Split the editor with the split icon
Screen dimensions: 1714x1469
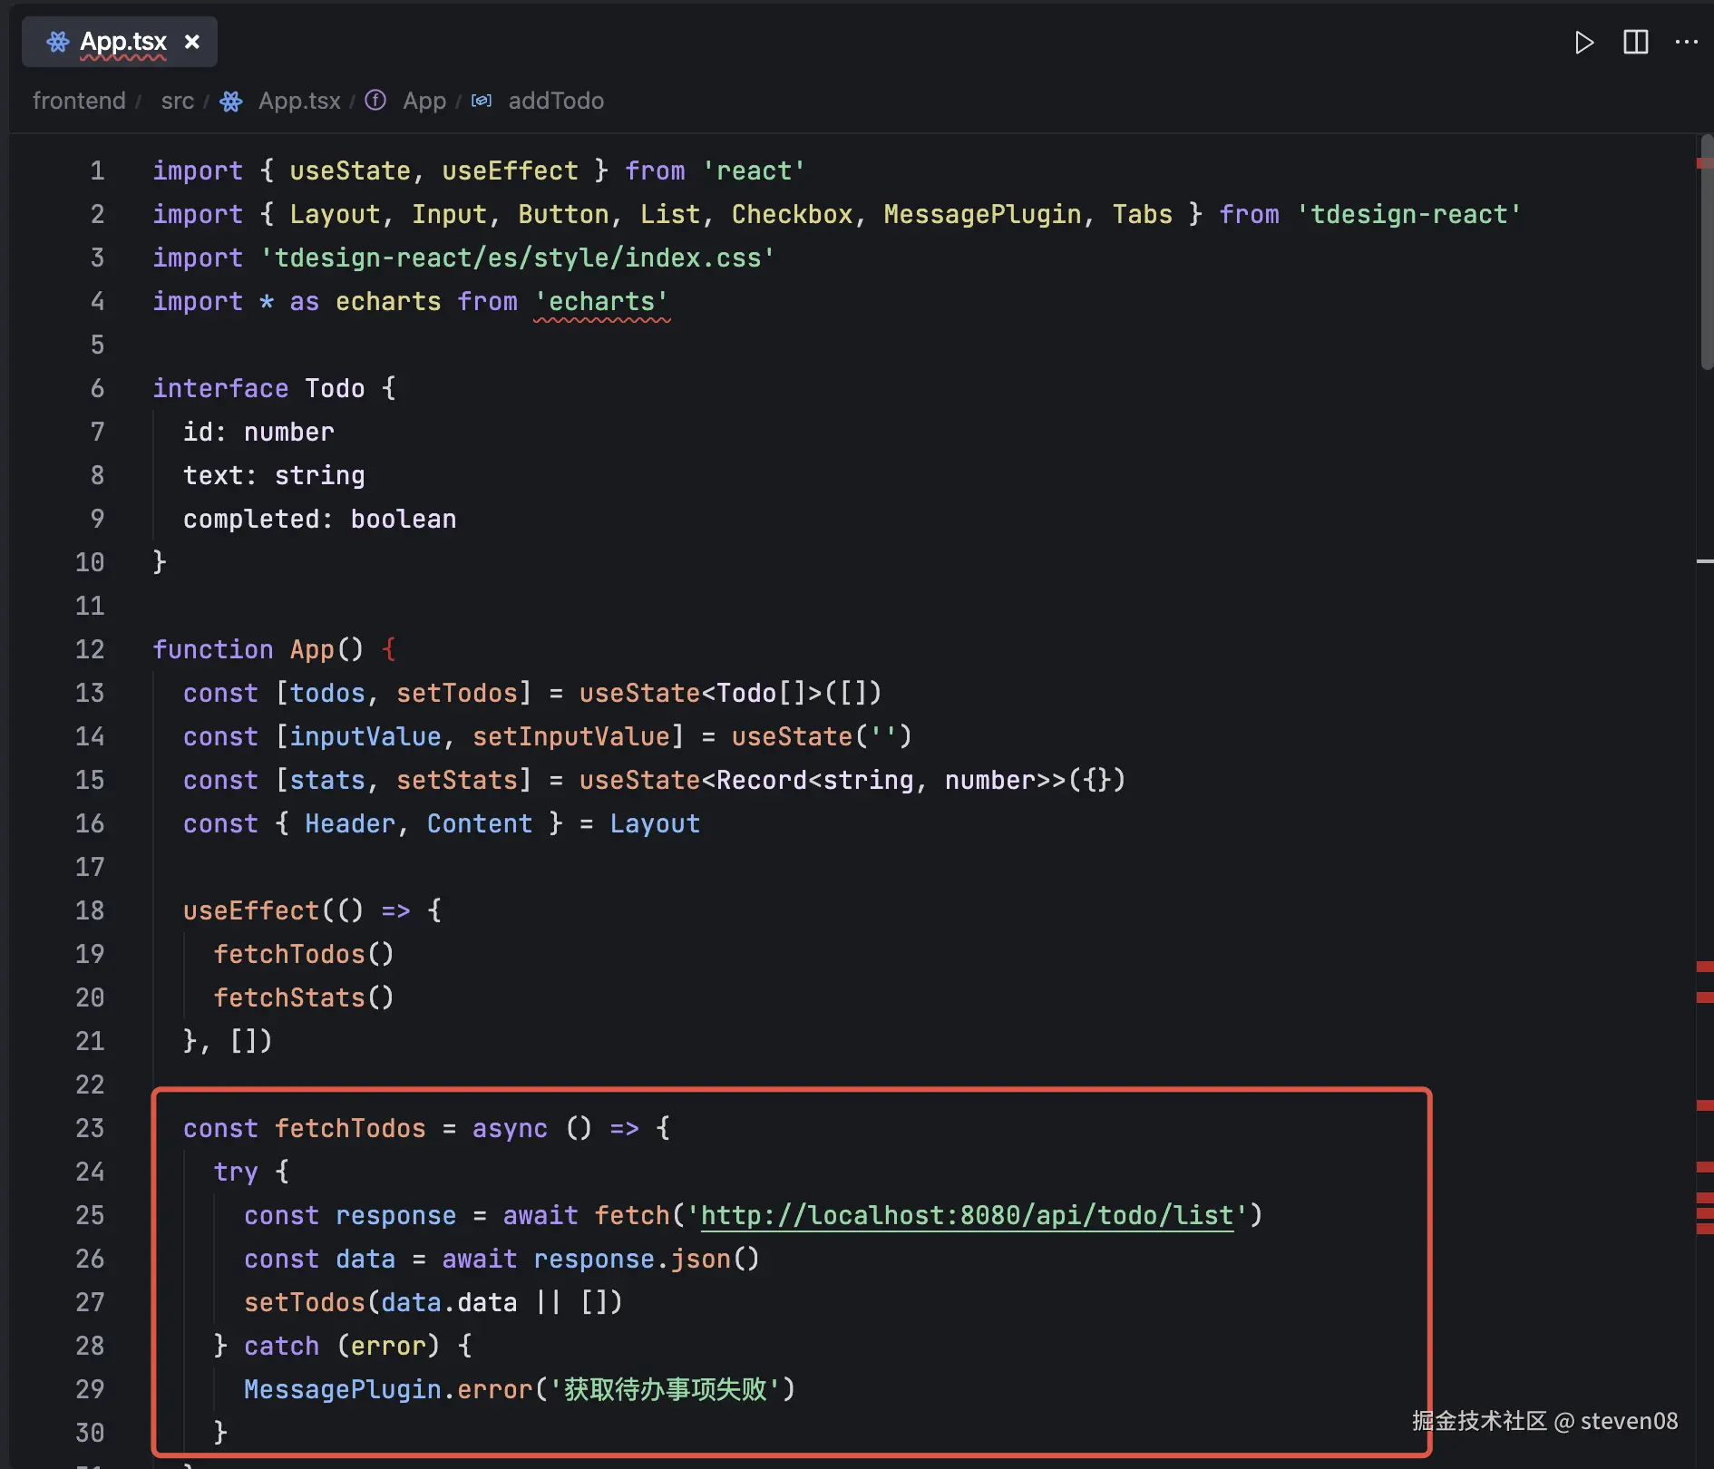(x=1635, y=43)
